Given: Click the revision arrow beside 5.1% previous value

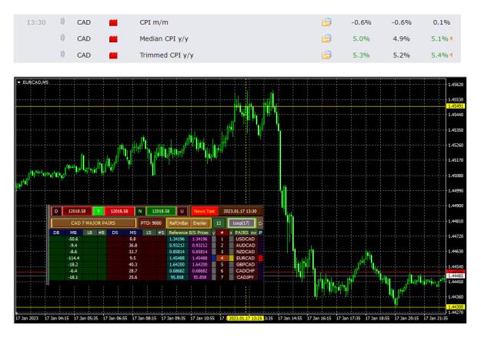Looking at the screenshot, I should 451,38.
